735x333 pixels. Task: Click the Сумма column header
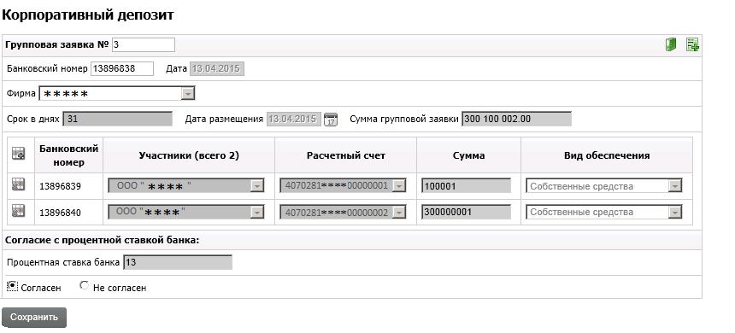(x=468, y=155)
